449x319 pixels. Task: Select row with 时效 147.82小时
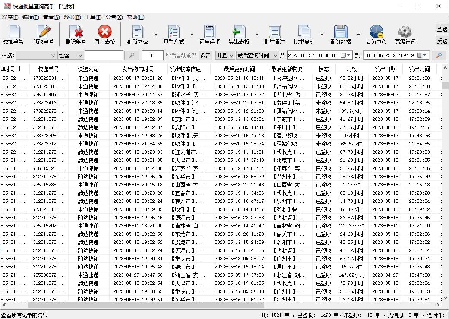[221, 275]
